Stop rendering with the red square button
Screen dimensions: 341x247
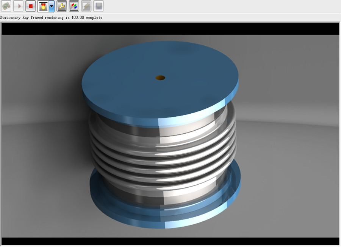point(31,6)
